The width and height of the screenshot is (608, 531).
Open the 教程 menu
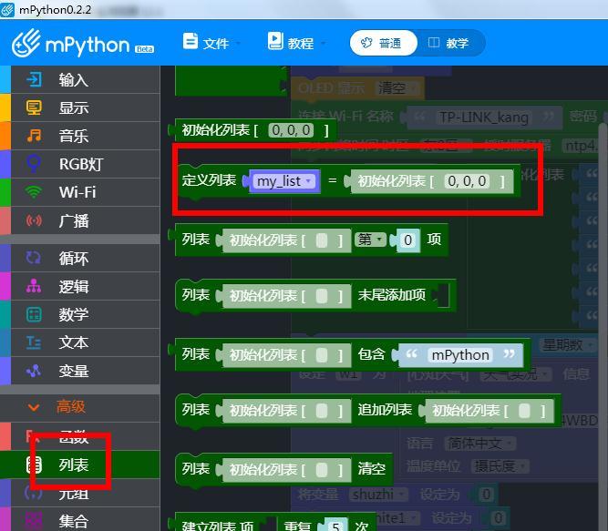296,43
